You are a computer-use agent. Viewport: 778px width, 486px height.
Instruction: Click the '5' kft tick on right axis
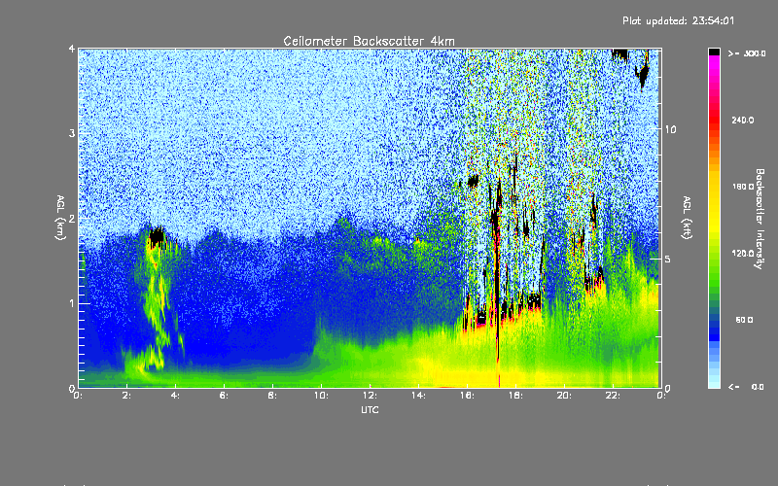667,260
